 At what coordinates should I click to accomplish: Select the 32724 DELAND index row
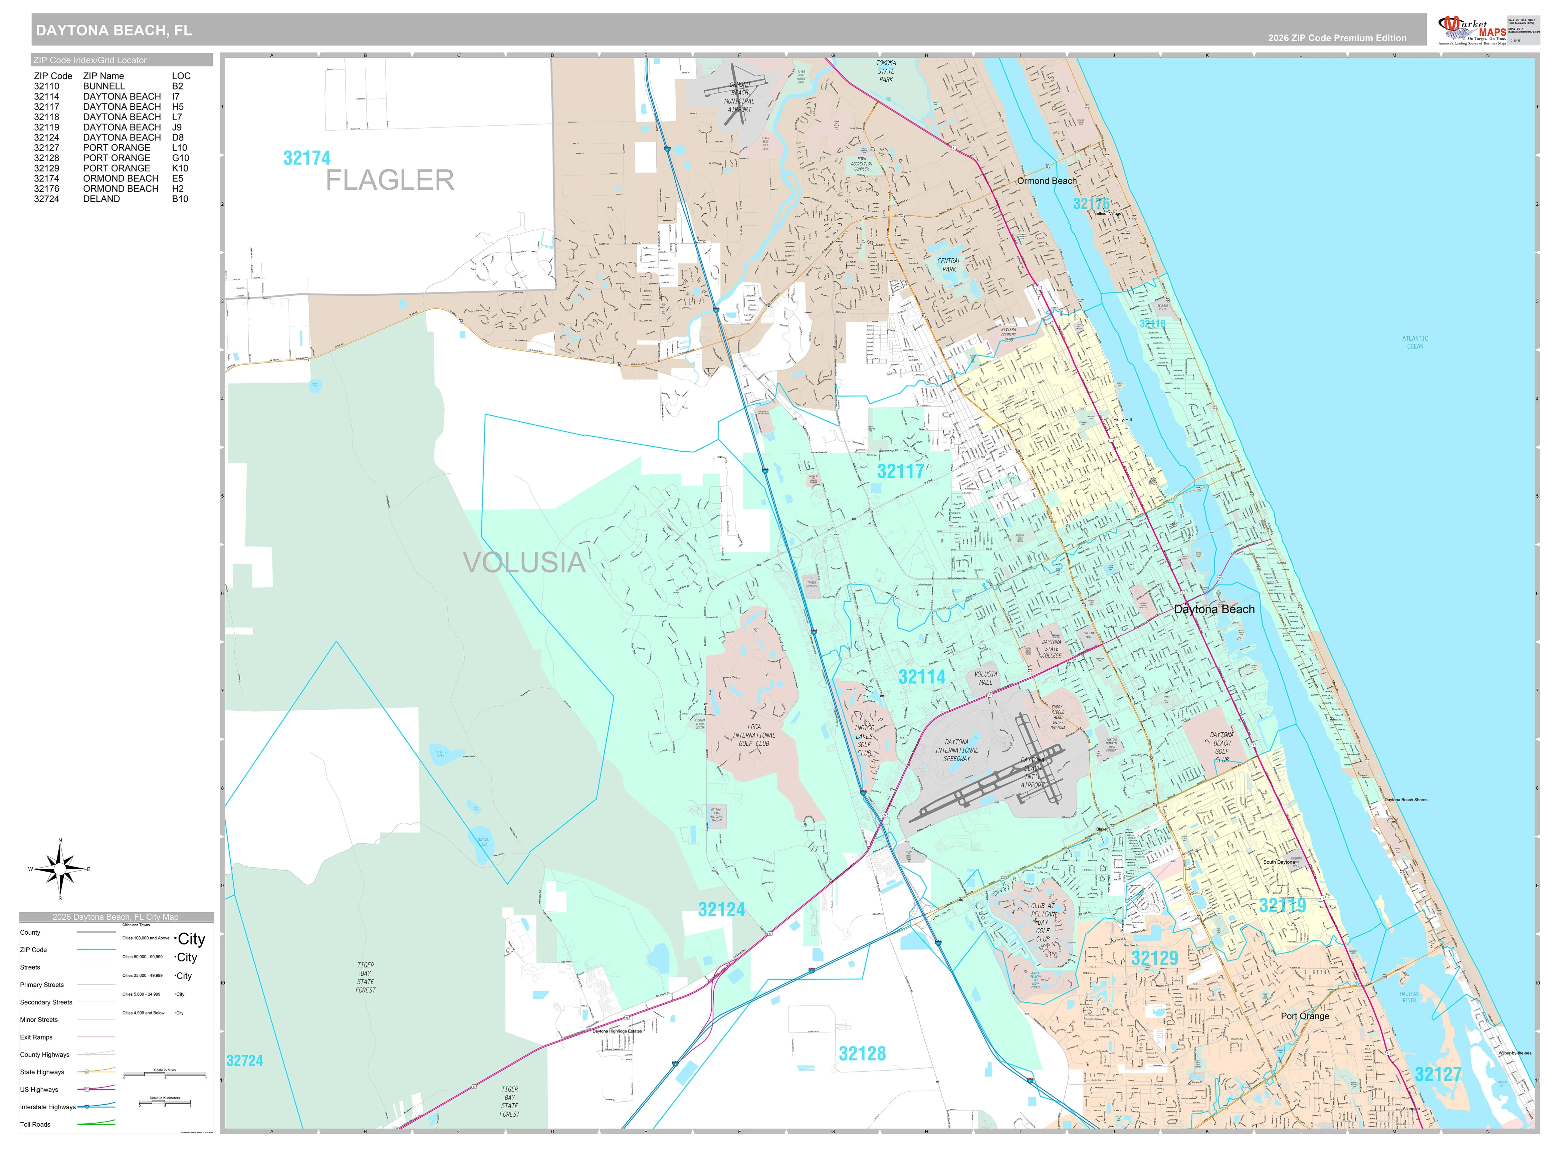coord(111,199)
